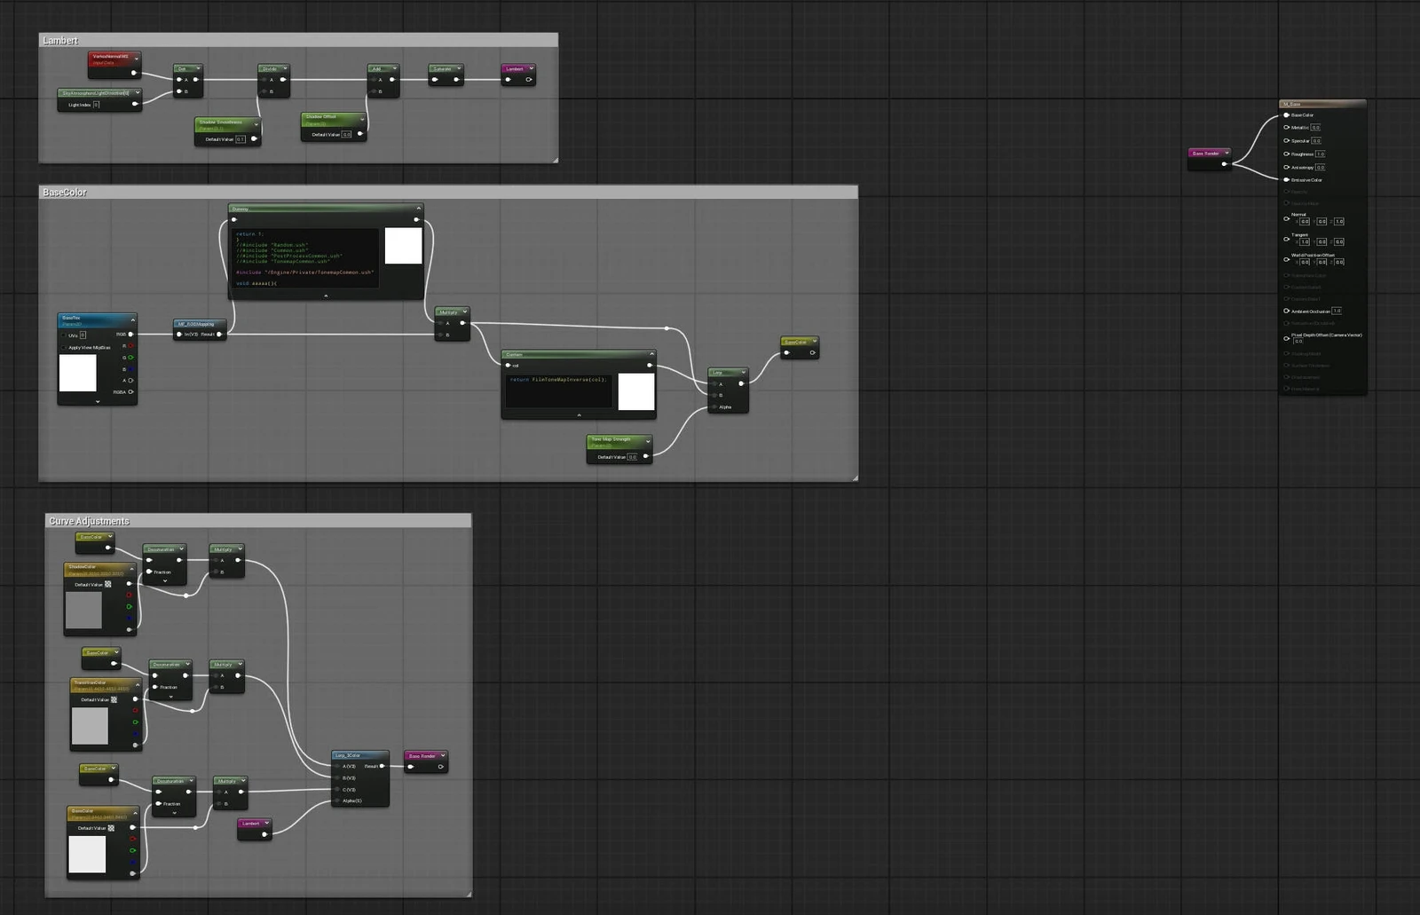Click the ShadowColor default value color swatch
The width and height of the screenshot is (1420, 915).
tap(84, 610)
